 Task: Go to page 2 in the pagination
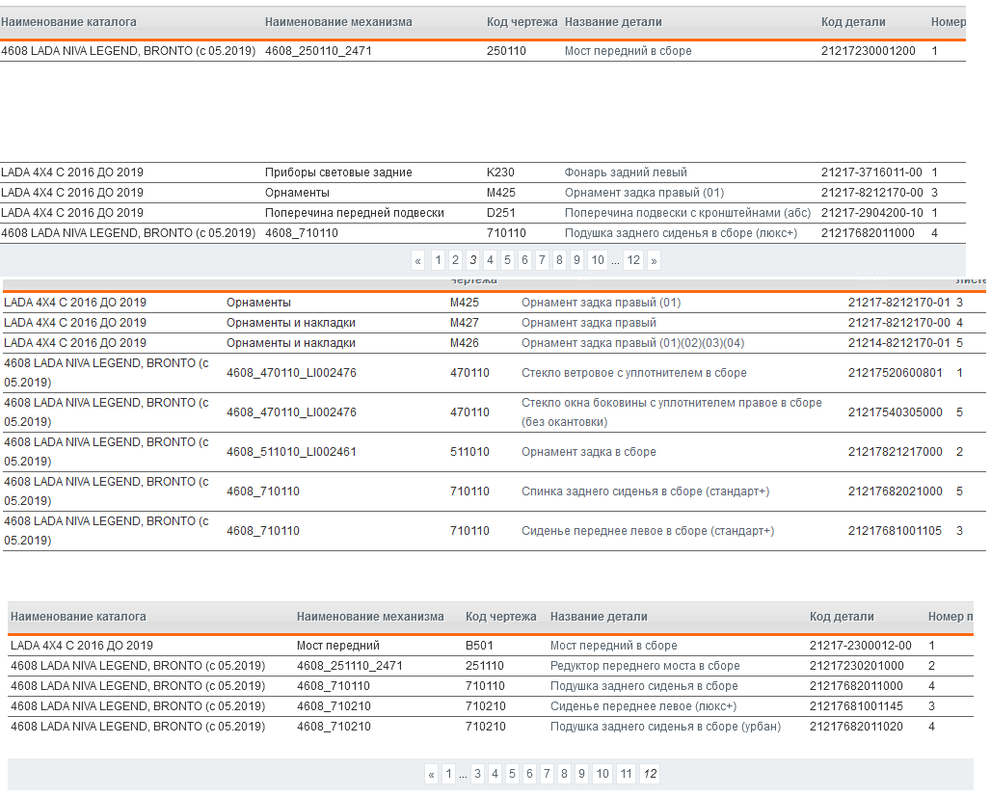pyautogui.click(x=455, y=260)
